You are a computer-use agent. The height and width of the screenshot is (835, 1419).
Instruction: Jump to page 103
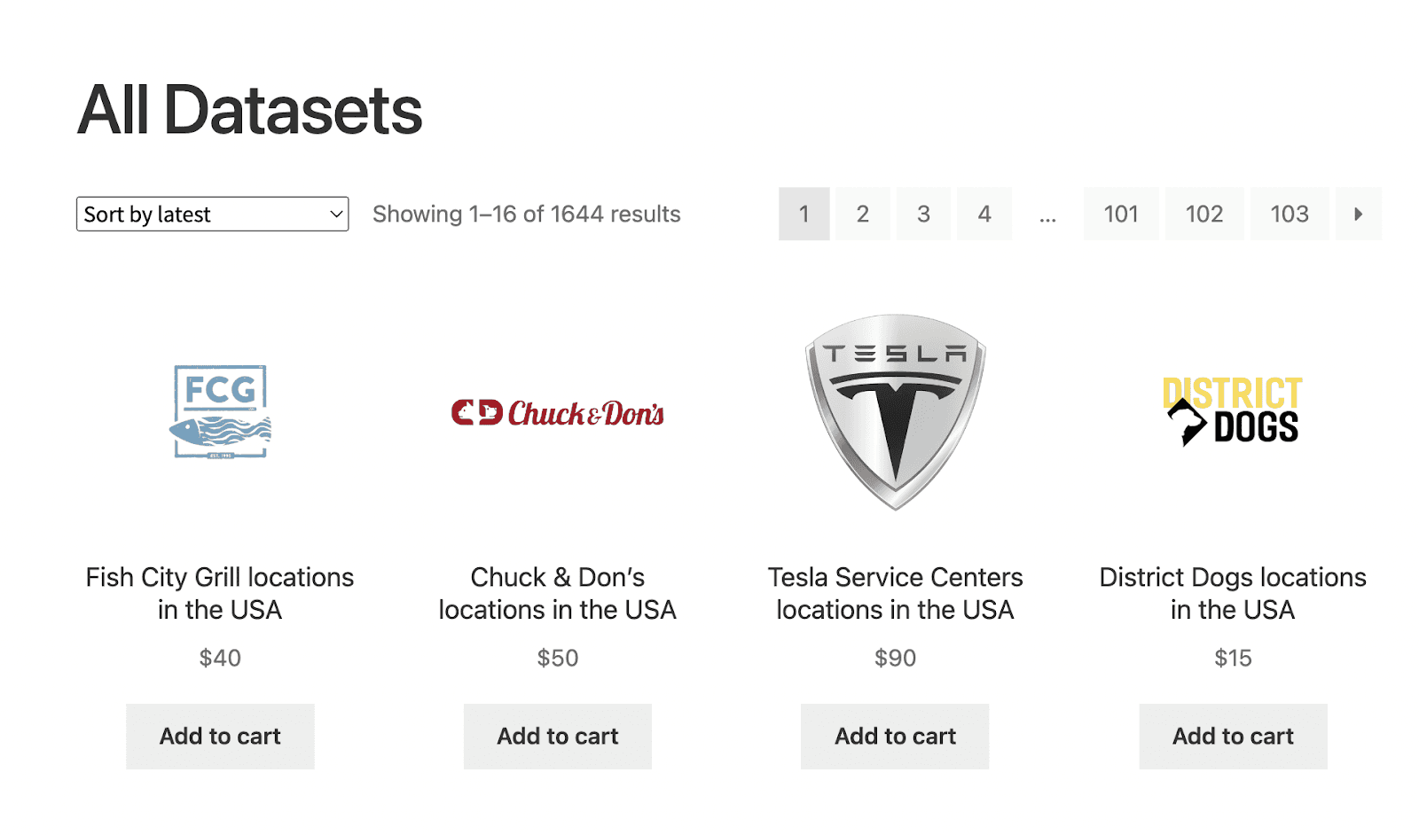[x=1290, y=214]
